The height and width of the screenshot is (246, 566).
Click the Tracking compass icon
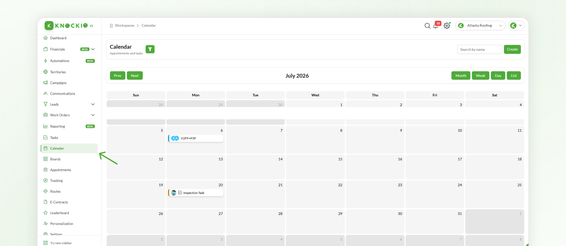[46, 181]
